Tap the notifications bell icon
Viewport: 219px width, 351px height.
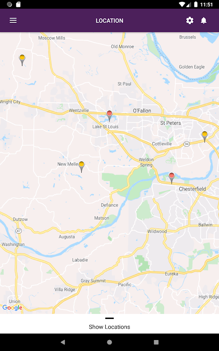[203, 21]
